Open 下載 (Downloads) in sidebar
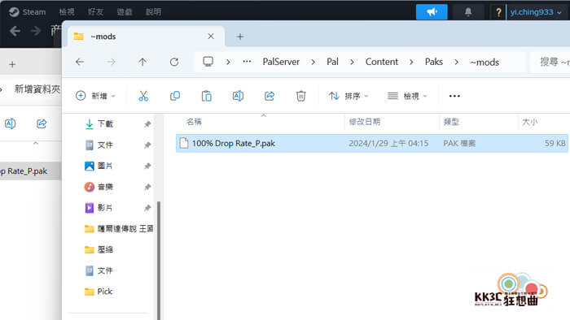 coord(105,124)
